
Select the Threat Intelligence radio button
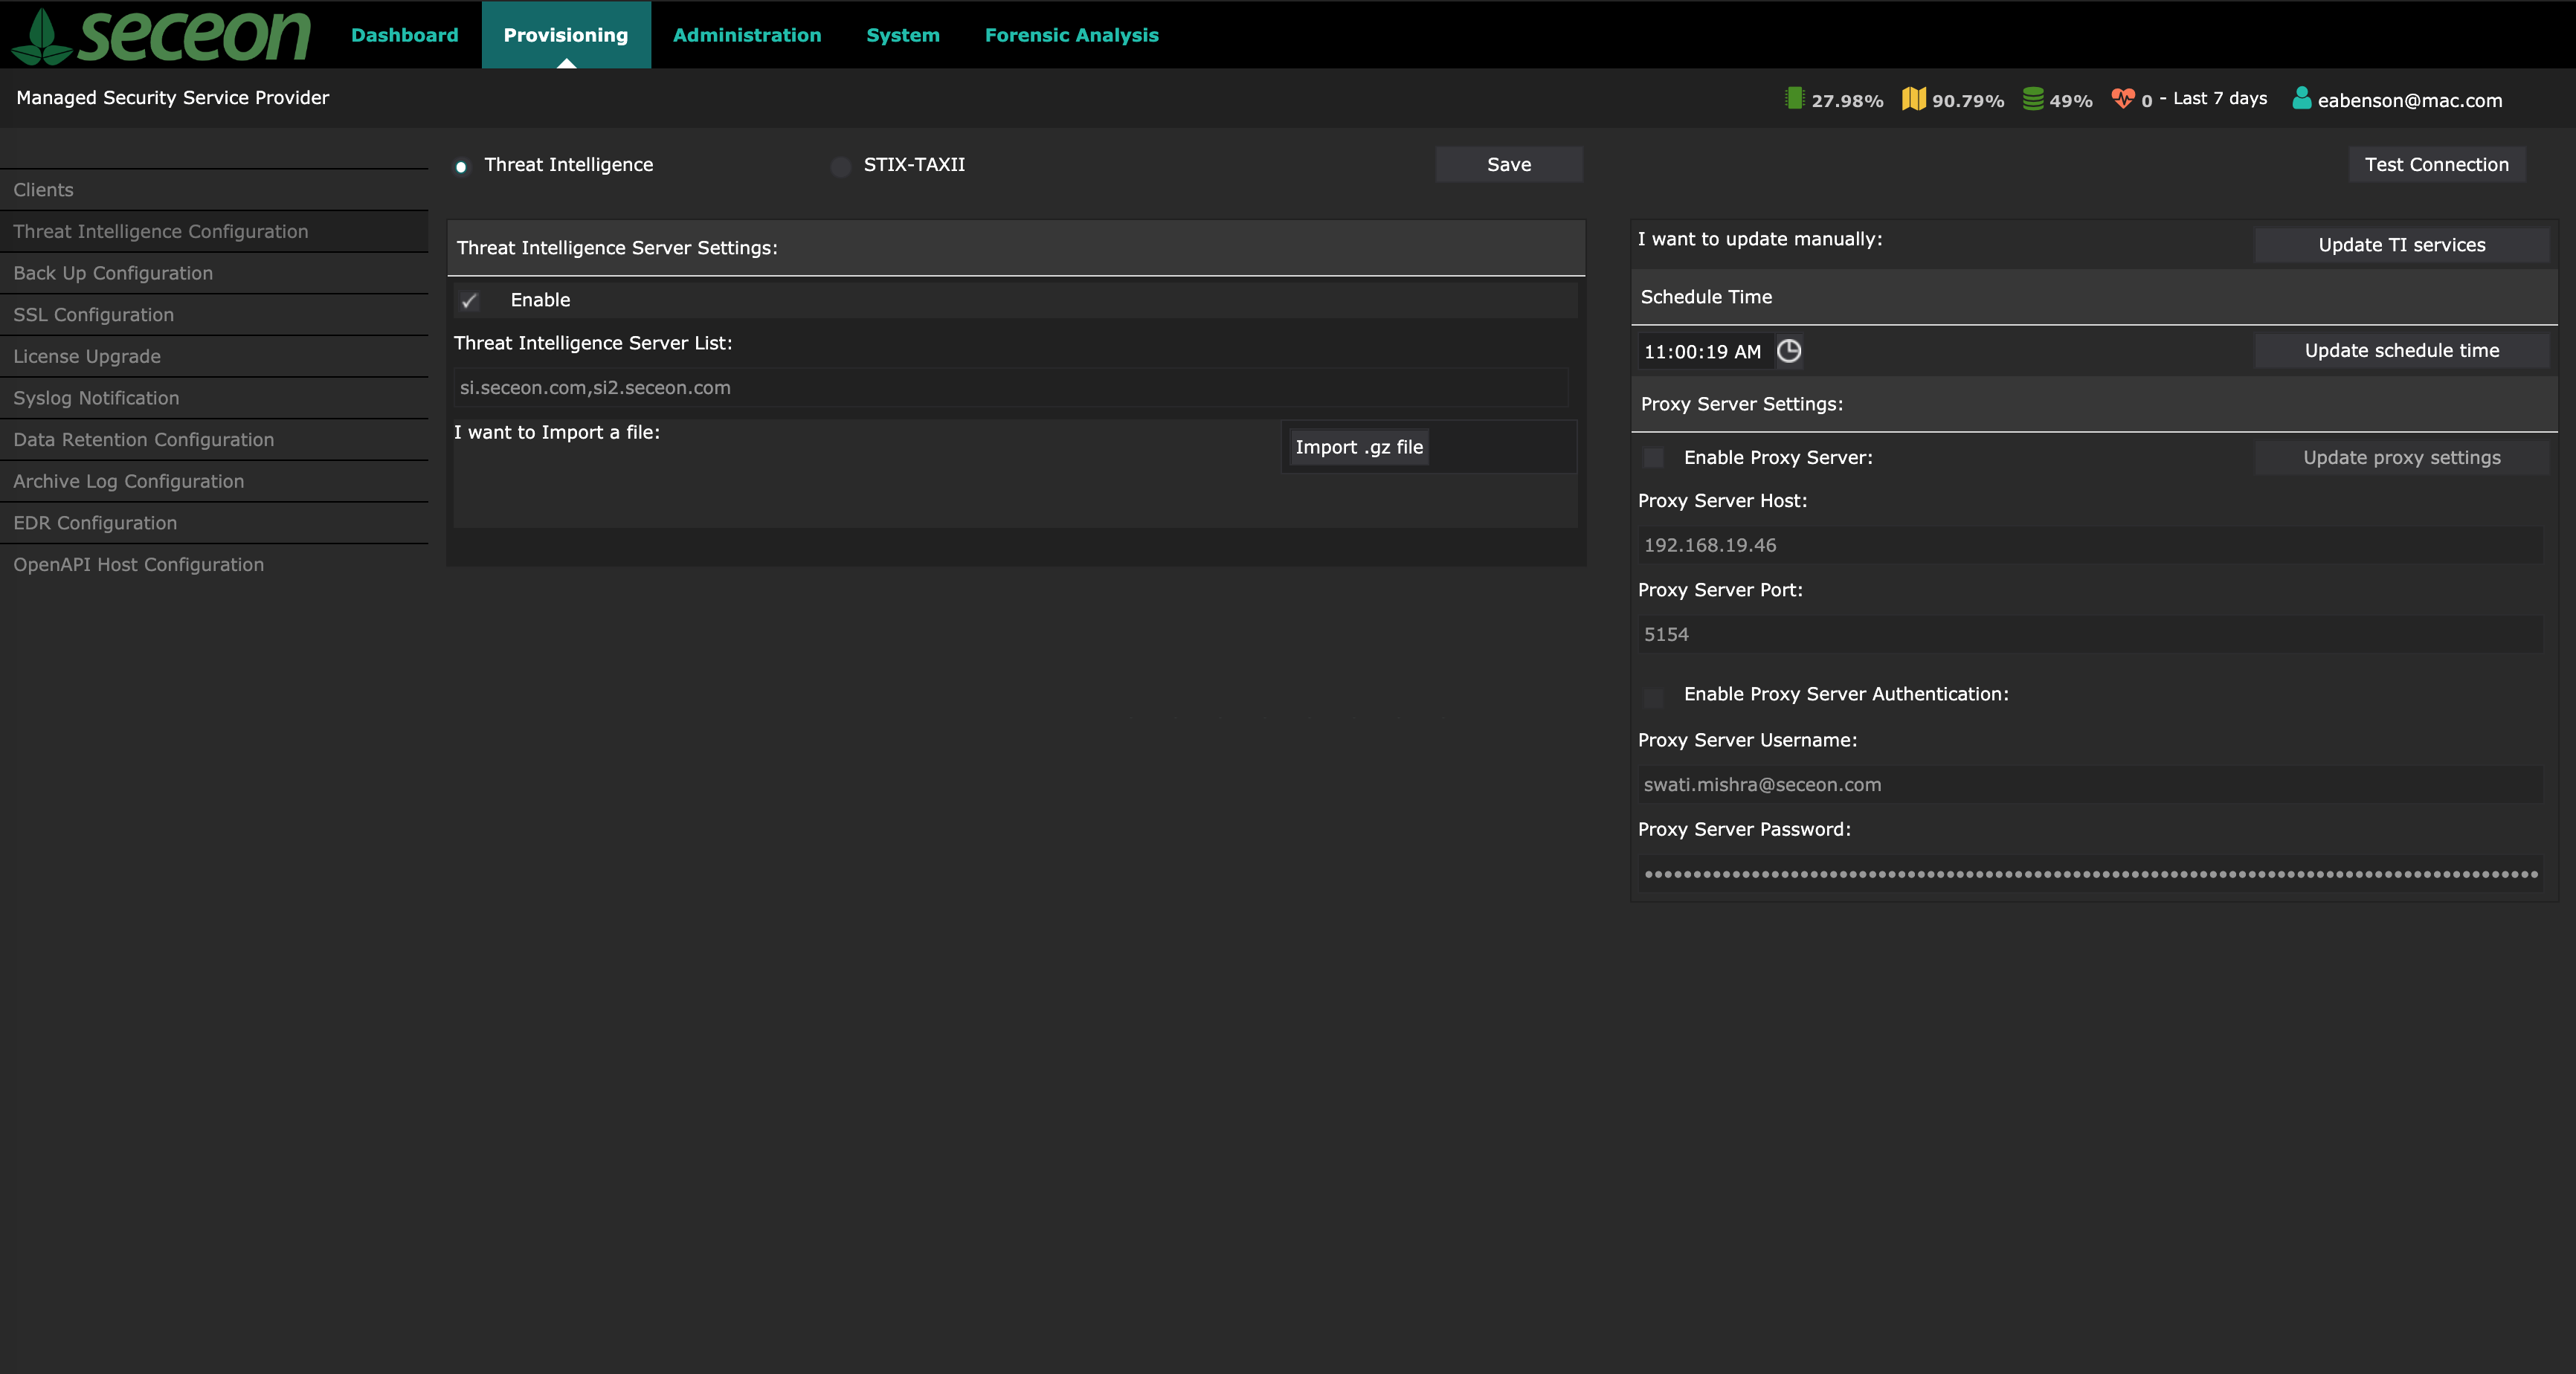pos(461,166)
